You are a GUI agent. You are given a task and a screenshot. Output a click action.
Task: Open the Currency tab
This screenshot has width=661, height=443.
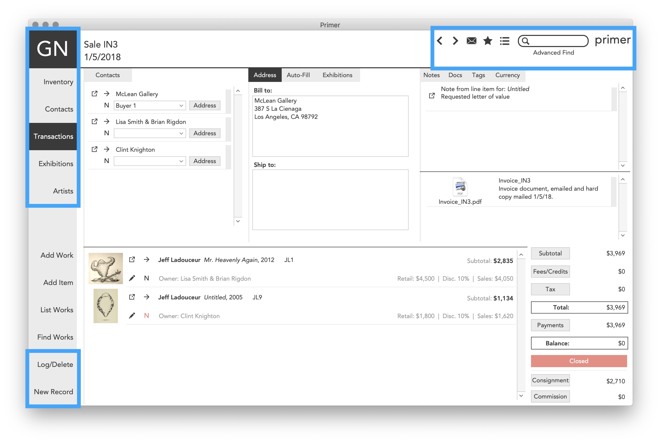point(507,75)
